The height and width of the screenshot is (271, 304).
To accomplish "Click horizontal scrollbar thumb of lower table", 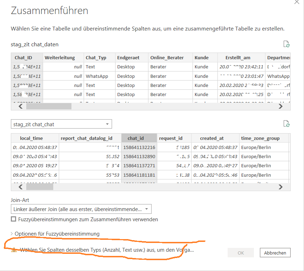I will click(40, 187).
